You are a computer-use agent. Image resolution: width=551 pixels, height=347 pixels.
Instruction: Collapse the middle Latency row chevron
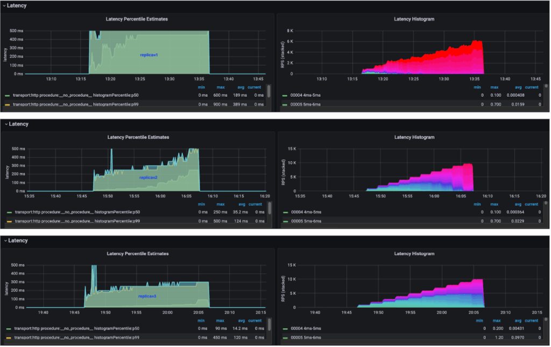coord(5,124)
